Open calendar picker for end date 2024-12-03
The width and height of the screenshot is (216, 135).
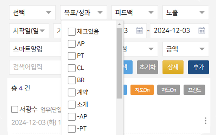201,31
